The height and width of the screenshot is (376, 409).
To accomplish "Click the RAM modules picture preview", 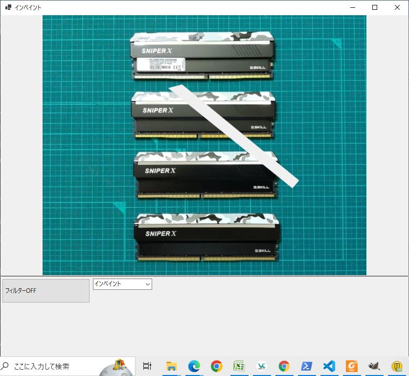I will tap(204, 145).
